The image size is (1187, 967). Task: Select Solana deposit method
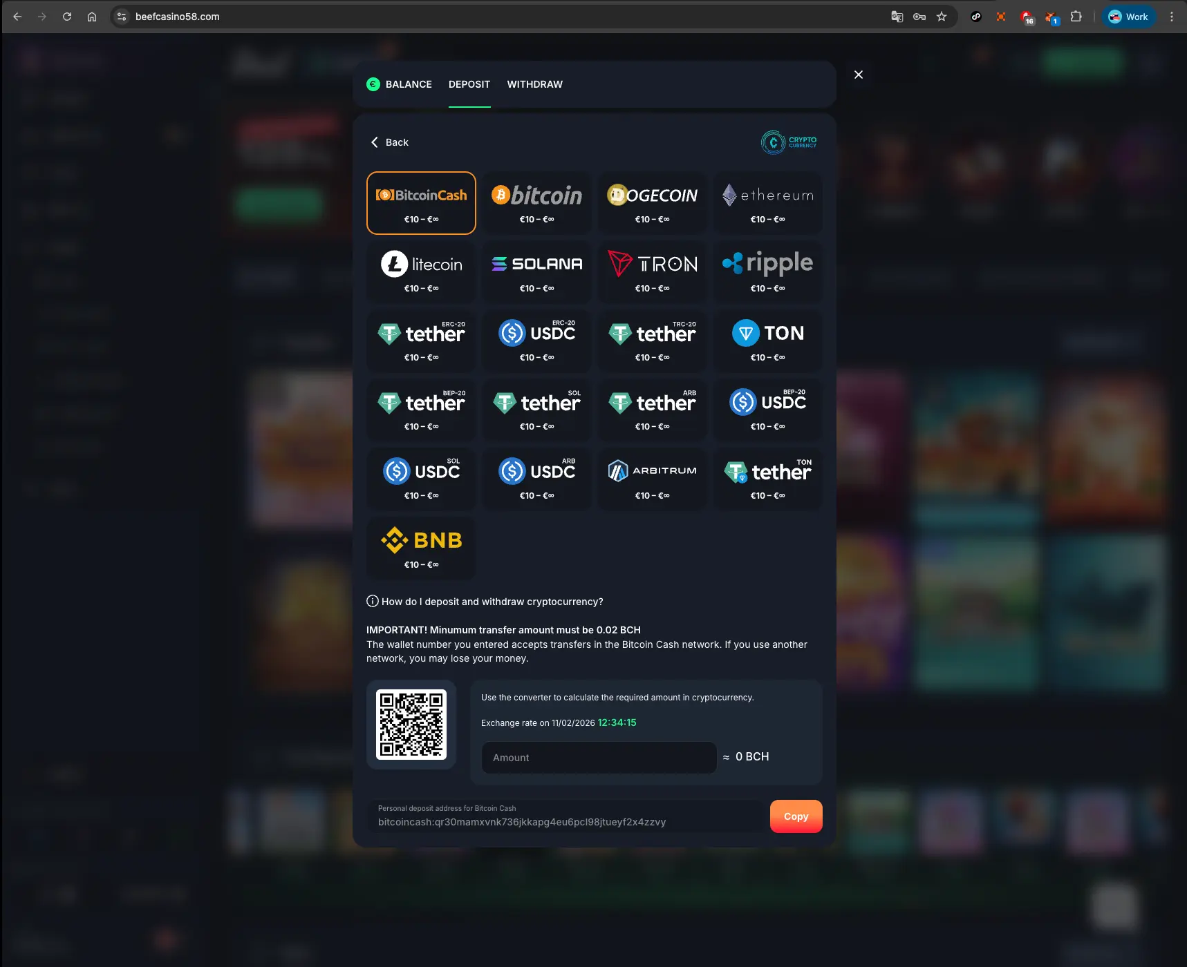pyautogui.click(x=536, y=272)
